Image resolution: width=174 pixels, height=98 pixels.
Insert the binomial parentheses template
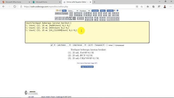point(117,19)
